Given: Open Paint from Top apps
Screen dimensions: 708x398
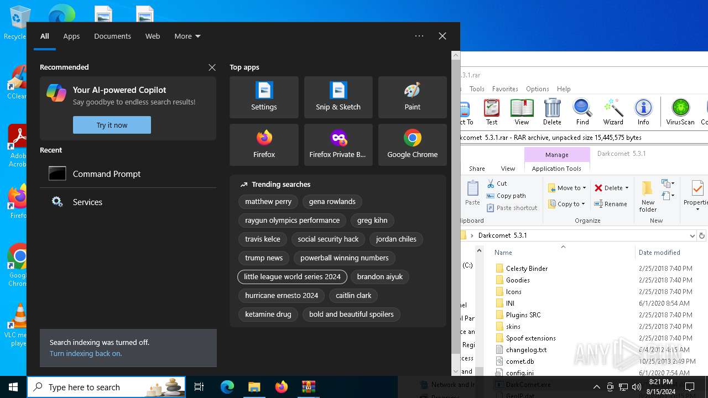Looking at the screenshot, I should pos(412,97).
